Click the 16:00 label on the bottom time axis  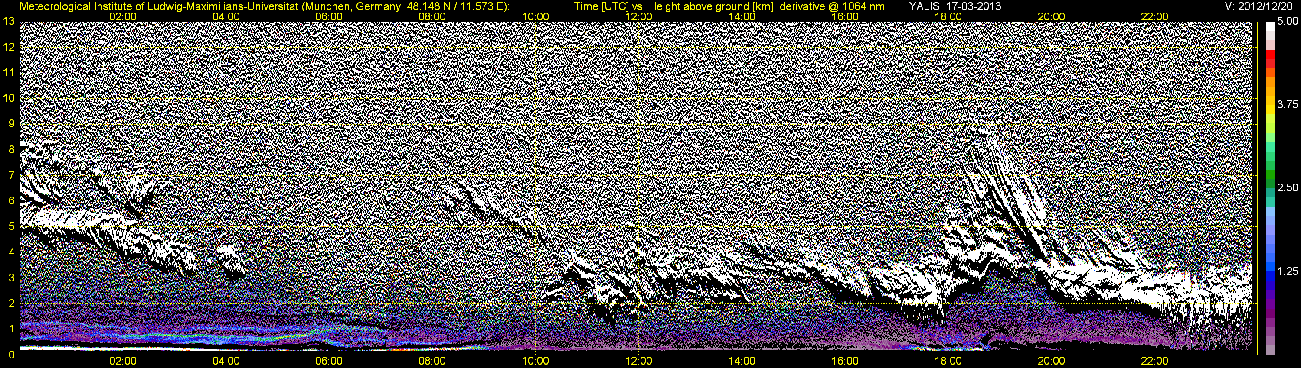click(x=846, y=361)
